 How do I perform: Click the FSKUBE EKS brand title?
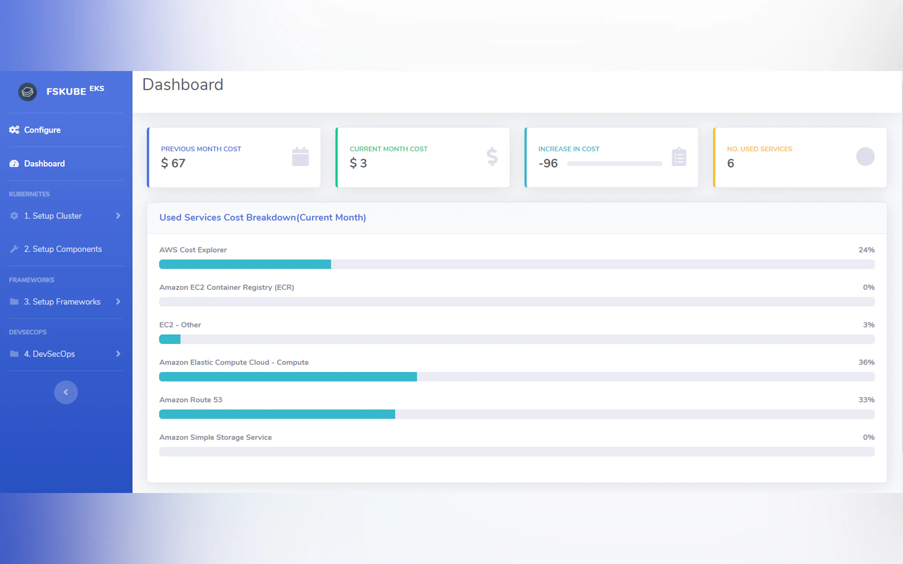click(x=75, y=91)
